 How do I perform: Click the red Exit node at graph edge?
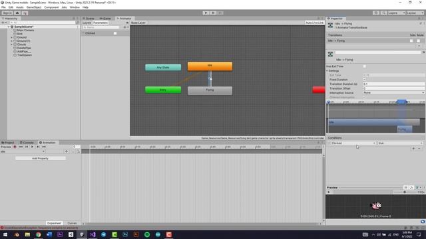point(319,90)
